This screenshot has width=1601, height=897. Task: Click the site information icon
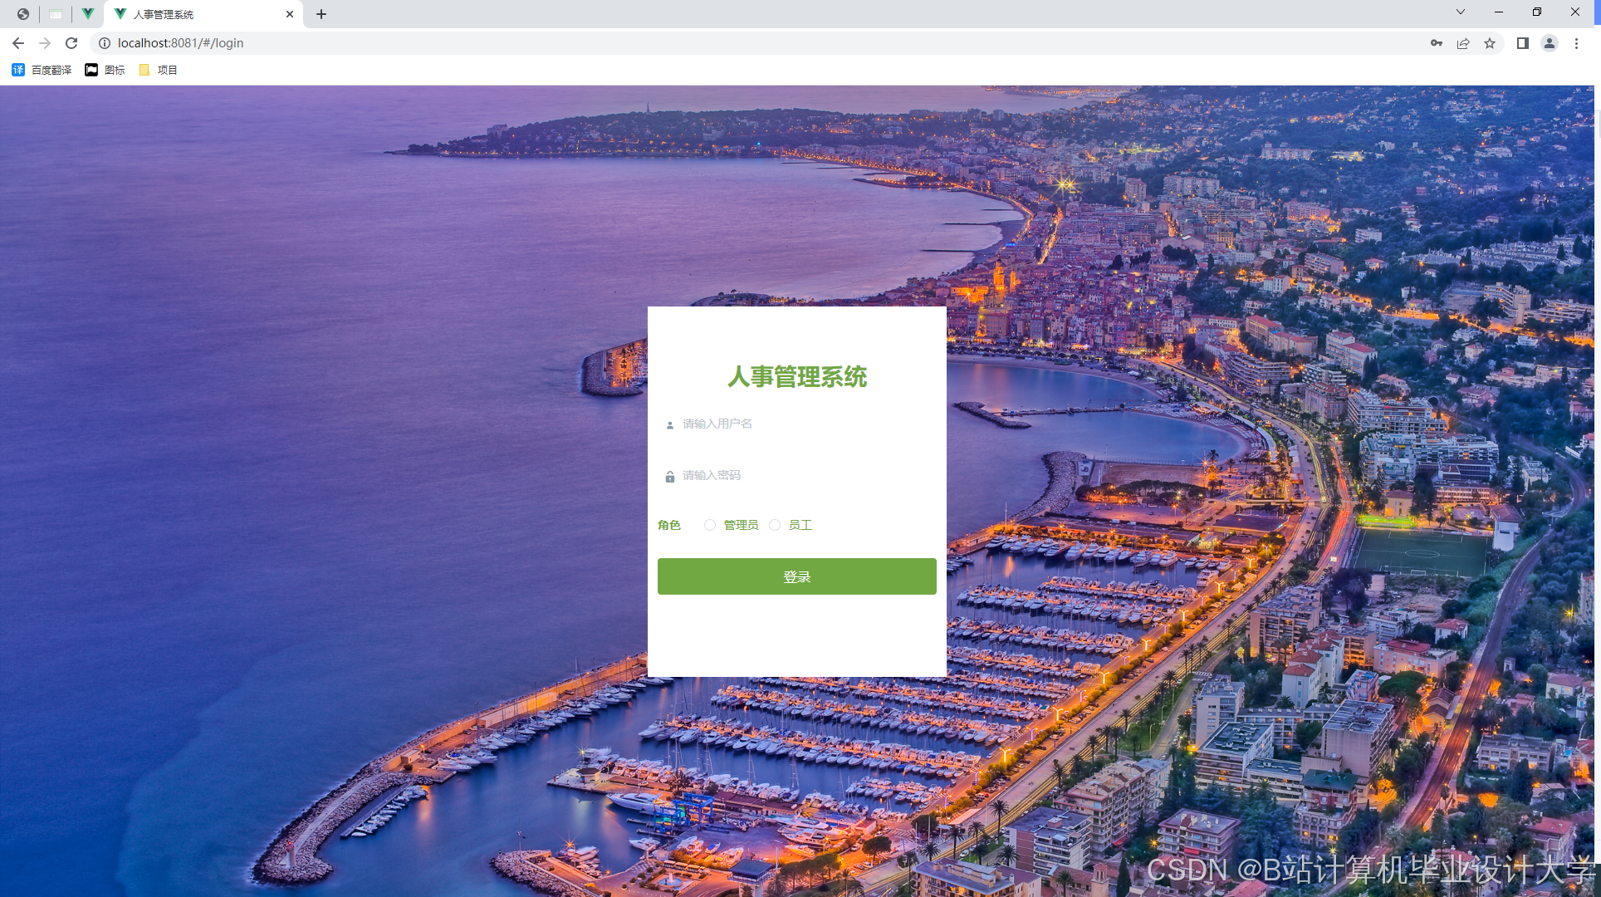[105, 43]
